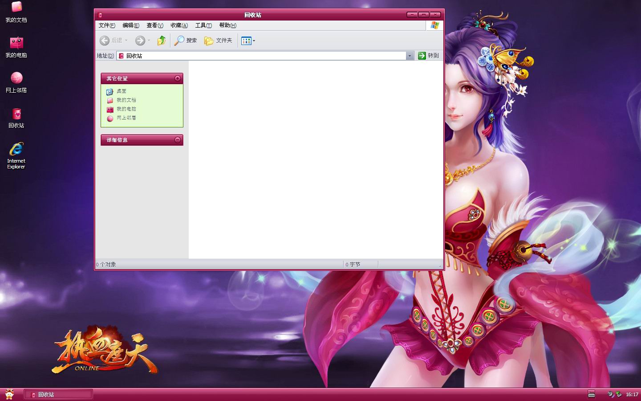Select the 我的文档 desktop icon
This screenshot has height=401, width=641.
(x=16, y=12)
